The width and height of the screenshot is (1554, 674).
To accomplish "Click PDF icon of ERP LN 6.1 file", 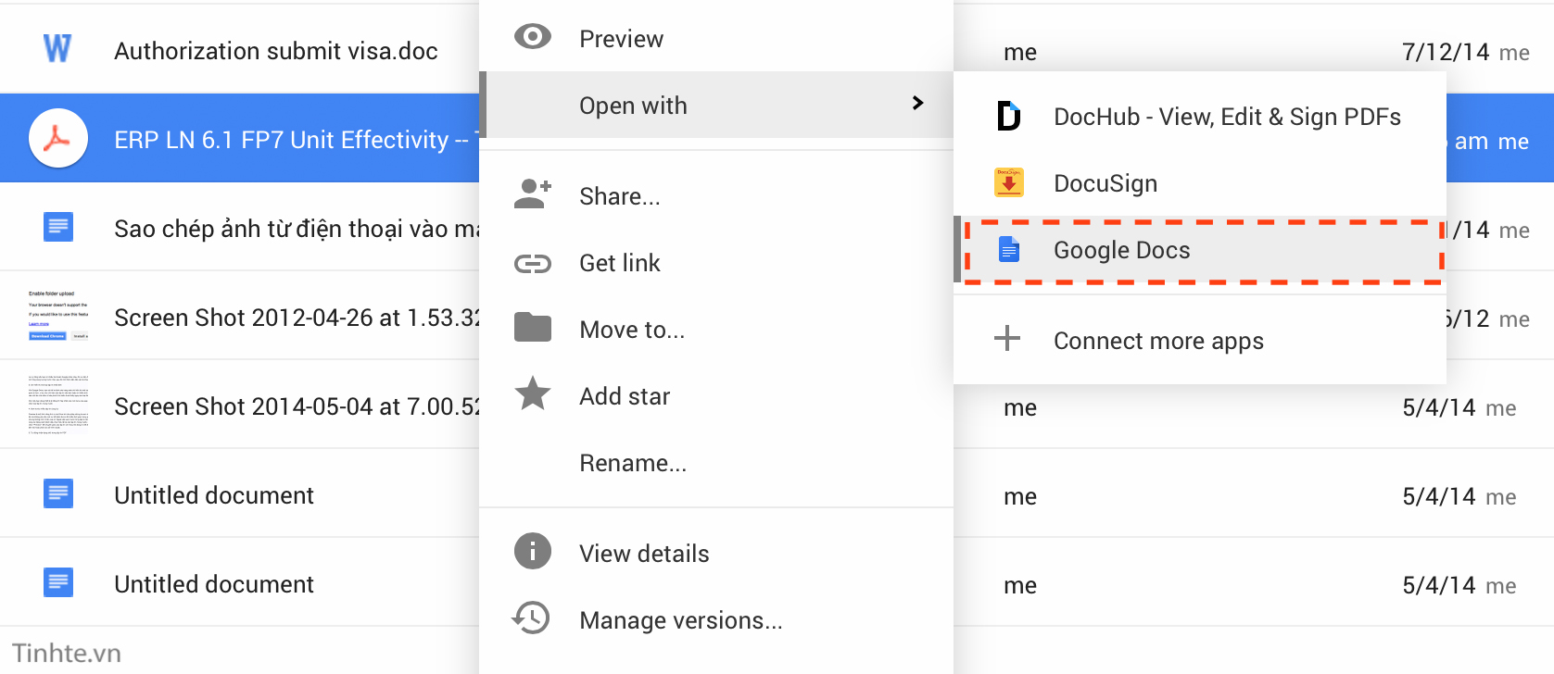I will [x=58, y=138].
